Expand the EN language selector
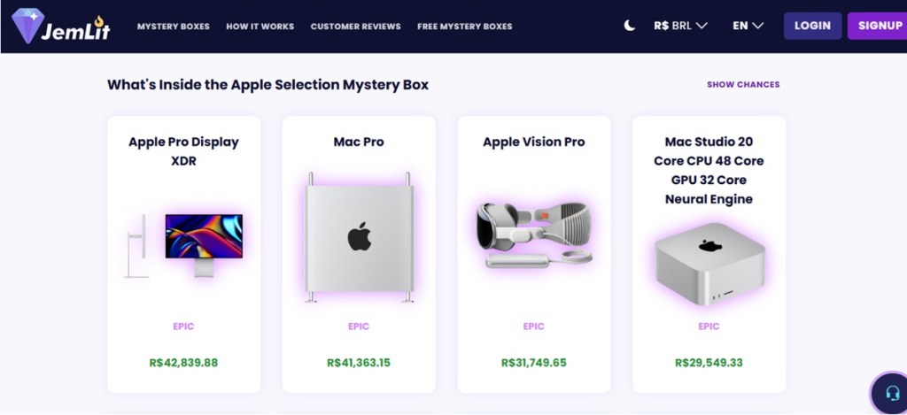907x415 pixels. click(x=748, y=26)
